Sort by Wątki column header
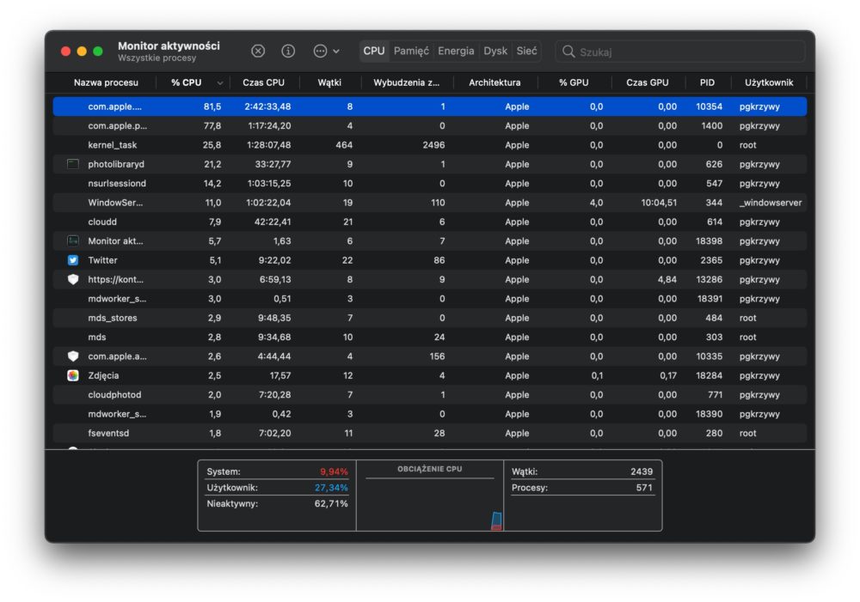This screenshot has width=860, height=602. 329,82
